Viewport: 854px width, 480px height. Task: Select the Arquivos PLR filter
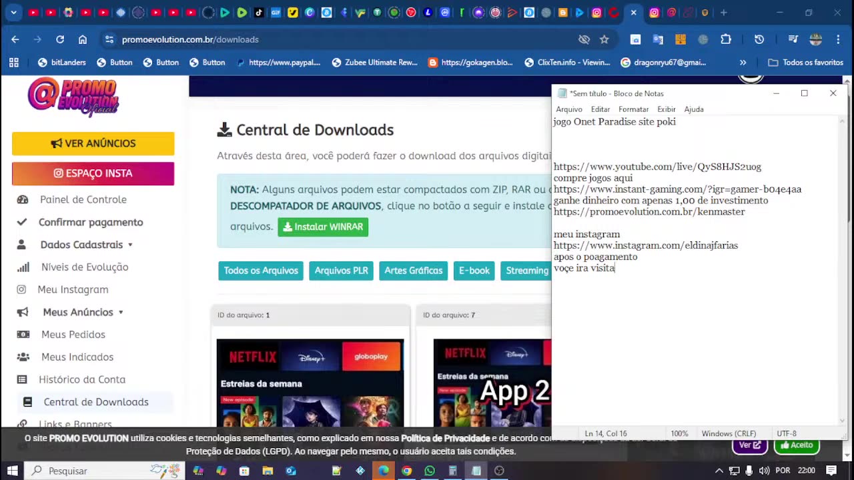coord(341,271)
